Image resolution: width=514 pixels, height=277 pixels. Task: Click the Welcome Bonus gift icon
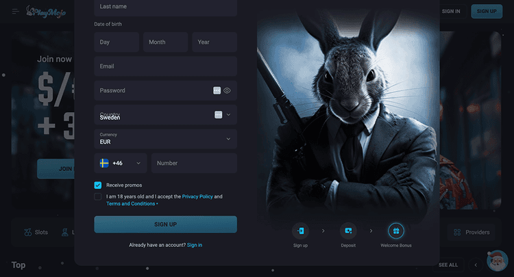tap(396, 231)
